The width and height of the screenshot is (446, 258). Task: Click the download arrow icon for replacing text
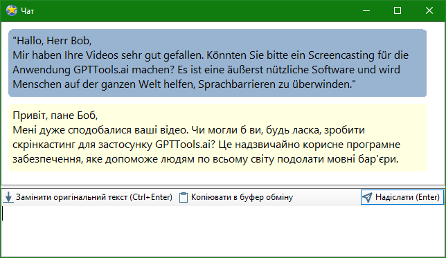8,197
